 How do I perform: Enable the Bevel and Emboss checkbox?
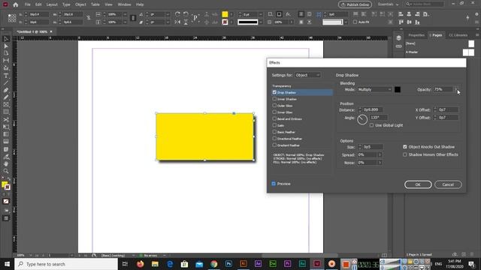coord(274,118)
